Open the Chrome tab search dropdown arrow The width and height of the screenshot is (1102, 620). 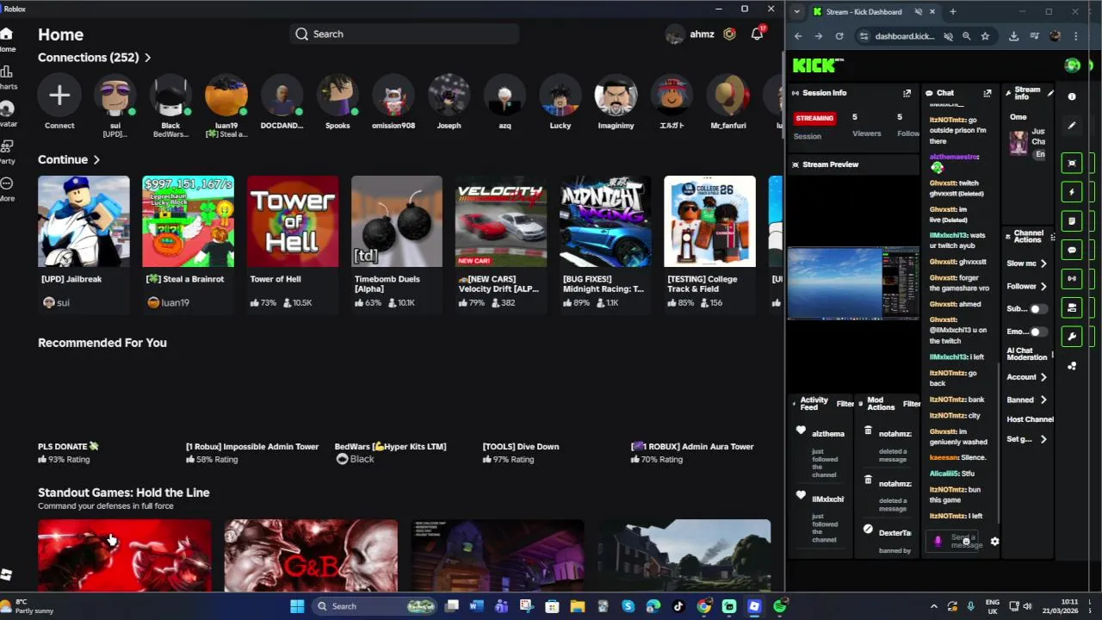[x=797, y=12]
